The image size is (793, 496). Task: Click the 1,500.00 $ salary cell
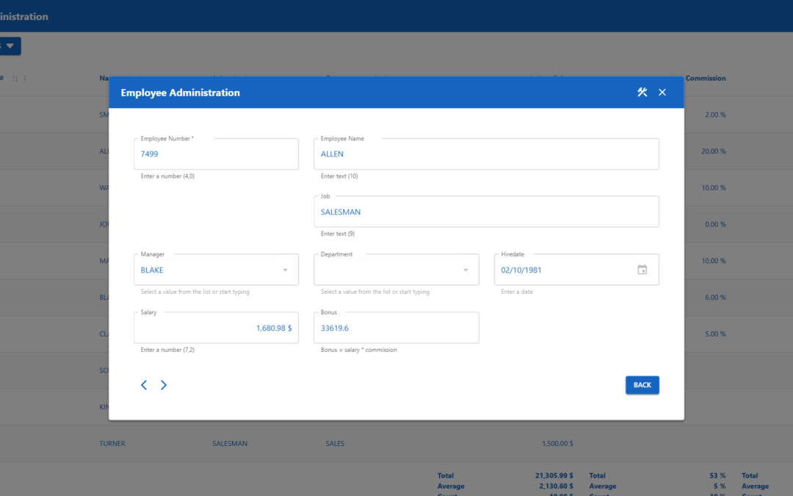click(x=557, y=443)
